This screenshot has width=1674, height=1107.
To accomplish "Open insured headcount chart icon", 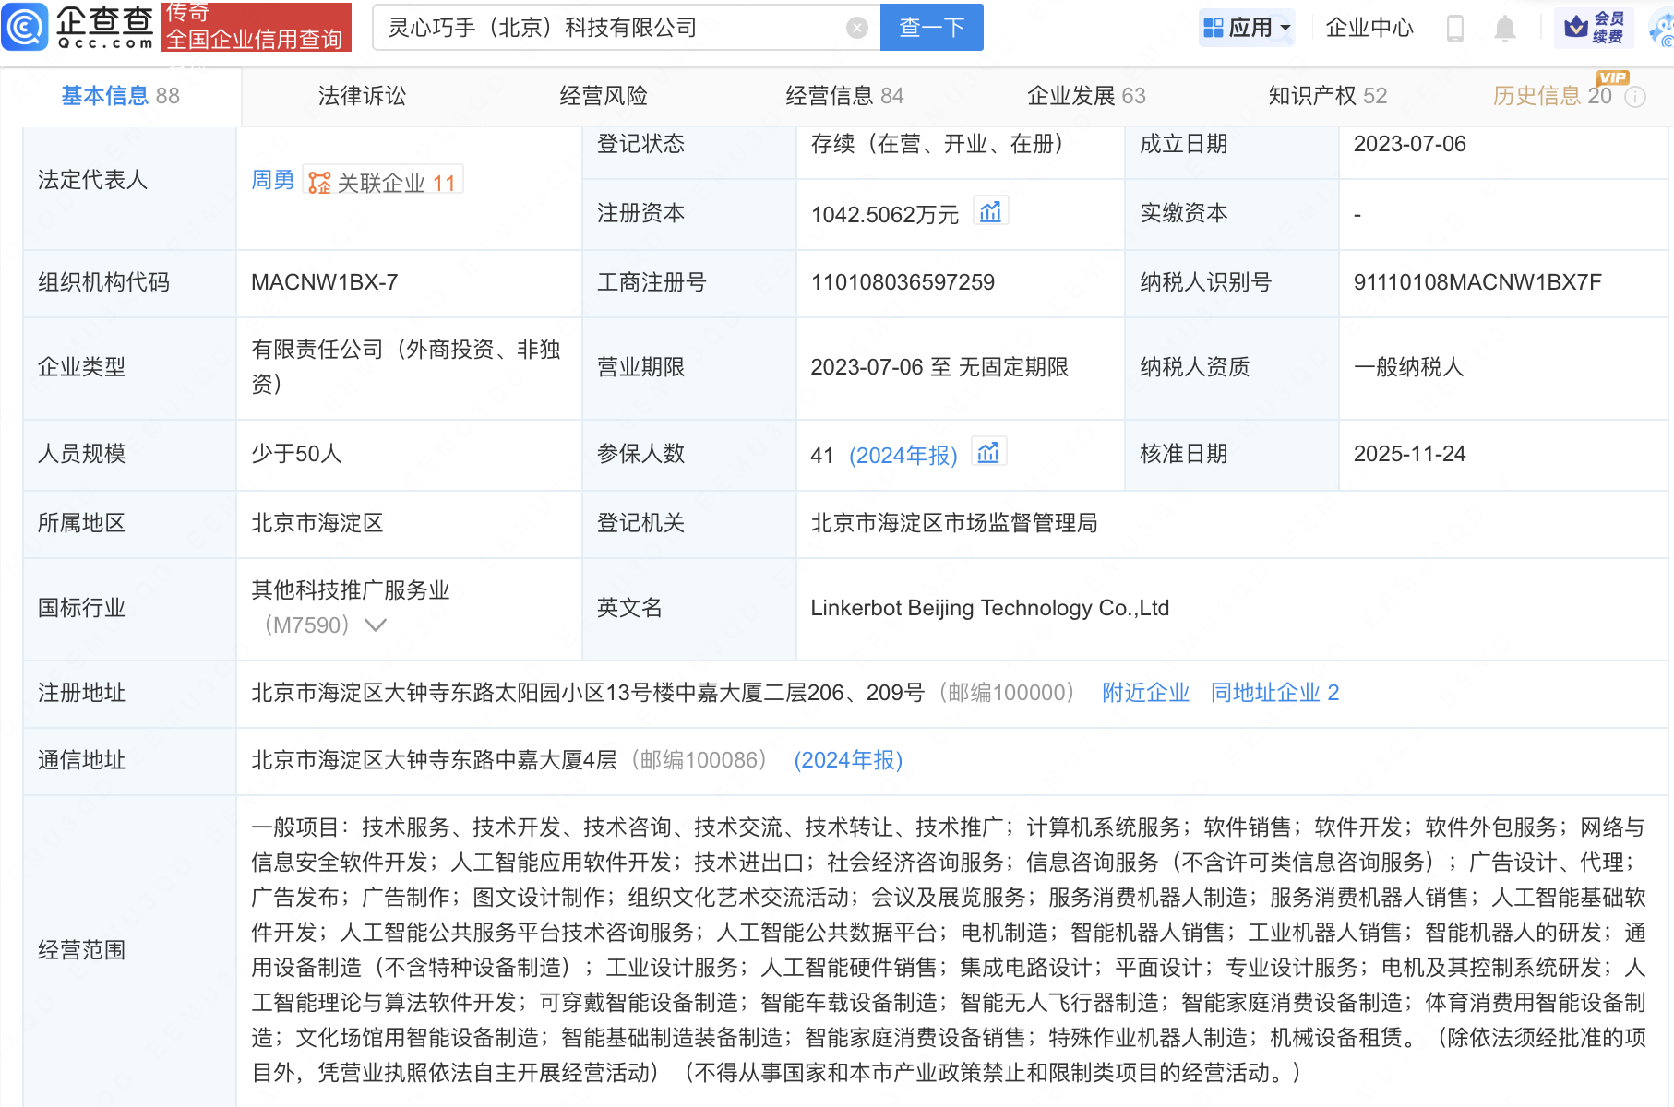I will click(988, 454).
